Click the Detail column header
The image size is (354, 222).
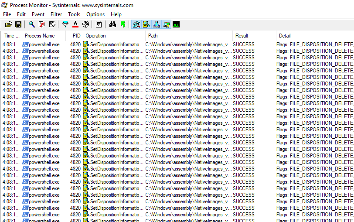tap(315, 36)
